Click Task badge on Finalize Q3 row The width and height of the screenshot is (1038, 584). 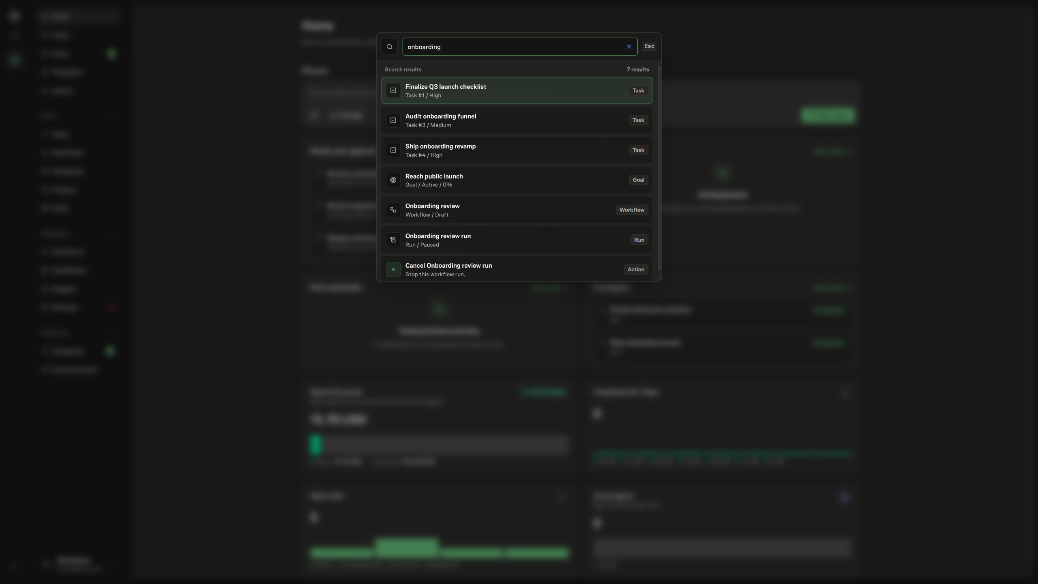tap(638, 90)
